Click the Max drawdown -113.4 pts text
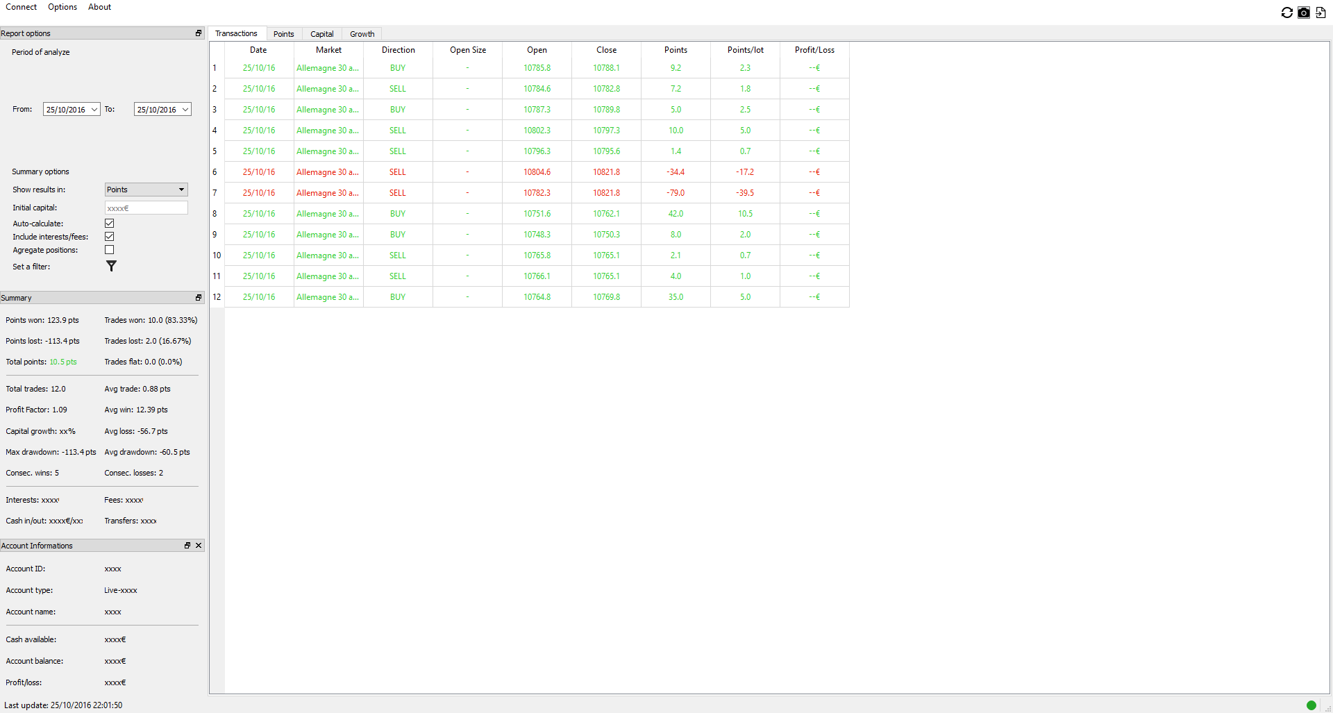This screenshot has width=1333, height=713. click(51, 452)
